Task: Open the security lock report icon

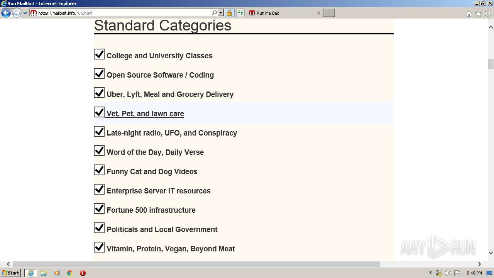Action: coord(229,13)
